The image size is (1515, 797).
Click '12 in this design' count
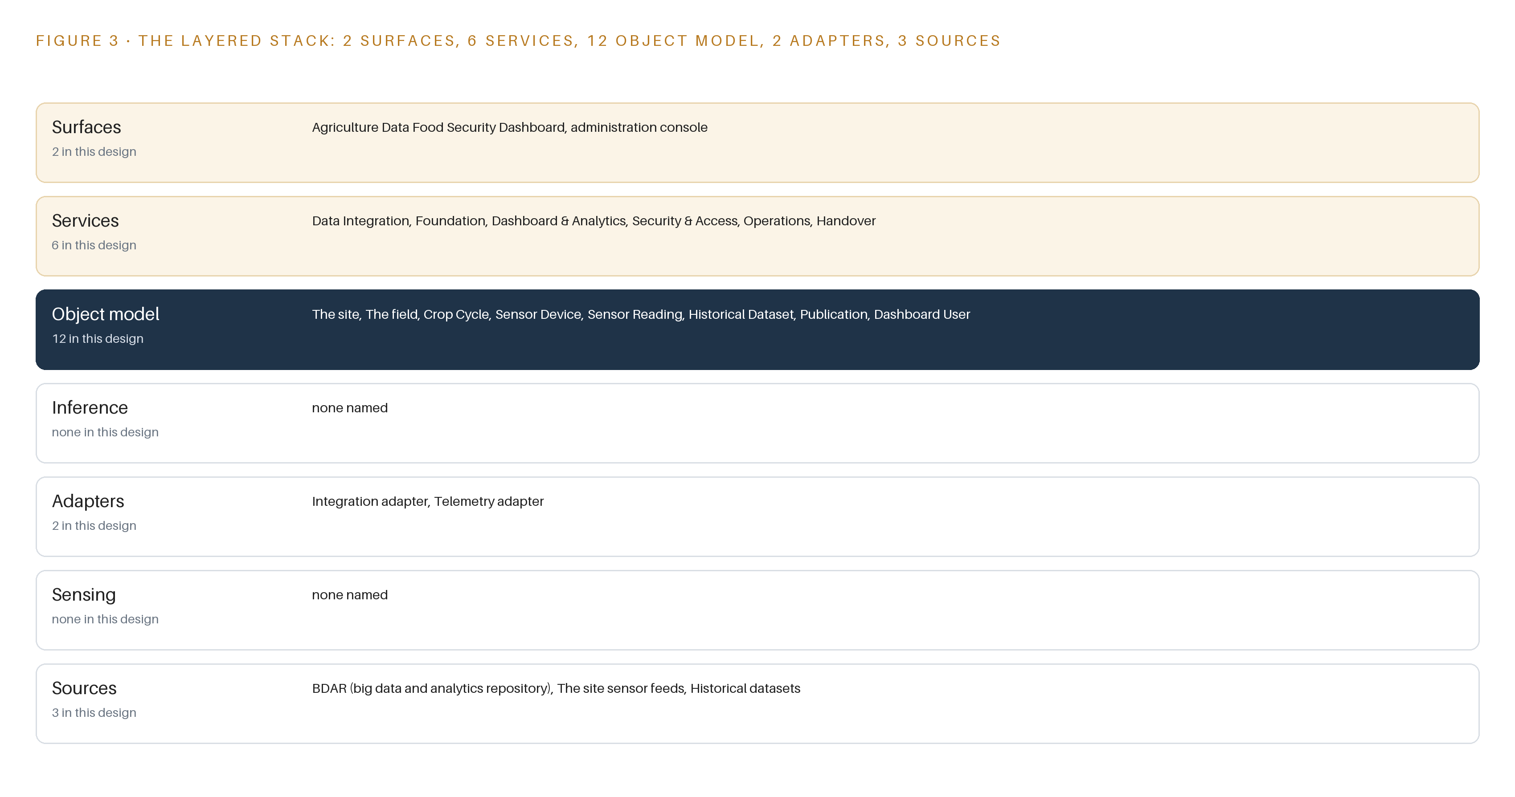[98, 338]
